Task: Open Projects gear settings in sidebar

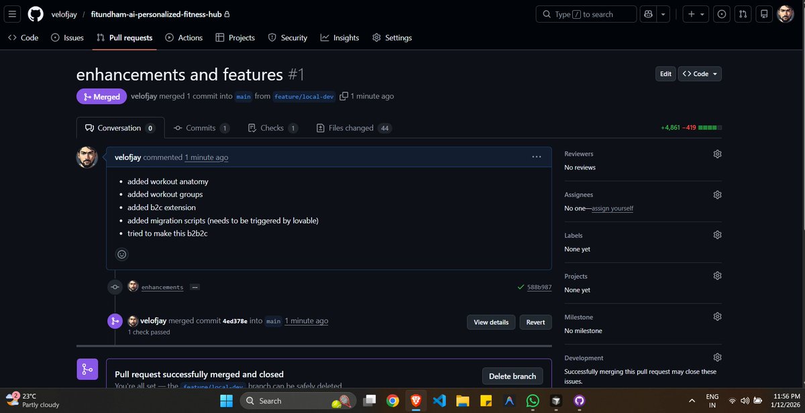Action: tap(717, 276)
